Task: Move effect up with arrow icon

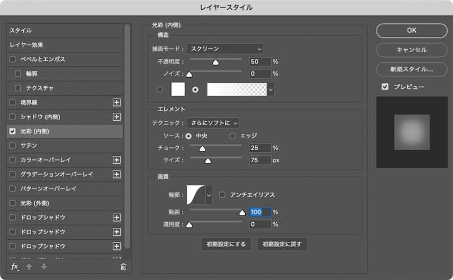Action: click(29, 267)
